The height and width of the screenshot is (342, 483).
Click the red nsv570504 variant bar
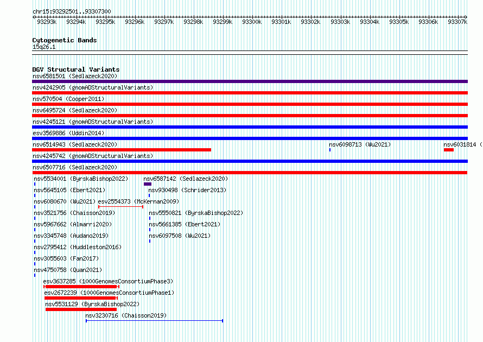(x=250, y=104)
